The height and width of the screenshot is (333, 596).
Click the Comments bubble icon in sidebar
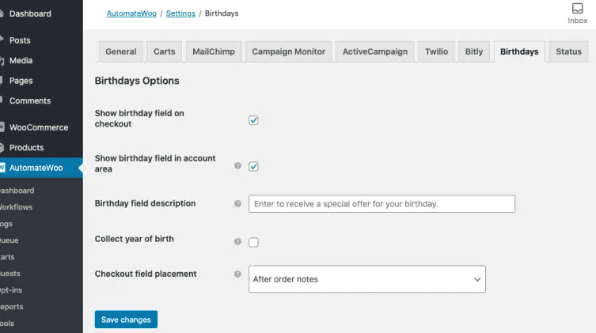(x=2, y=101)
